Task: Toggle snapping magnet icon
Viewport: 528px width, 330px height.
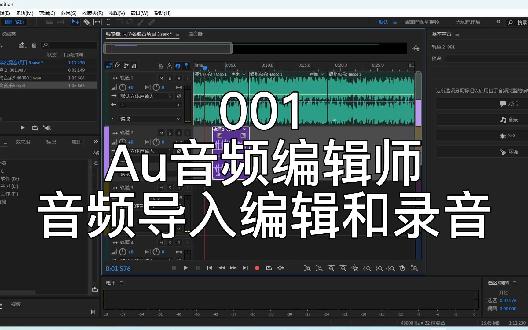Action: tap(178, 66)
